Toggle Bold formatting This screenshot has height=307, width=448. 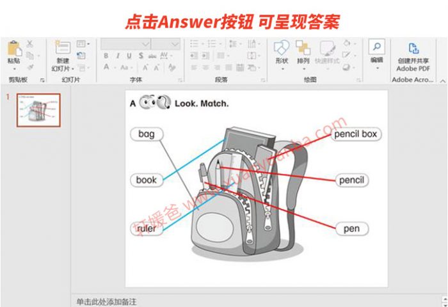coord(106,56)
